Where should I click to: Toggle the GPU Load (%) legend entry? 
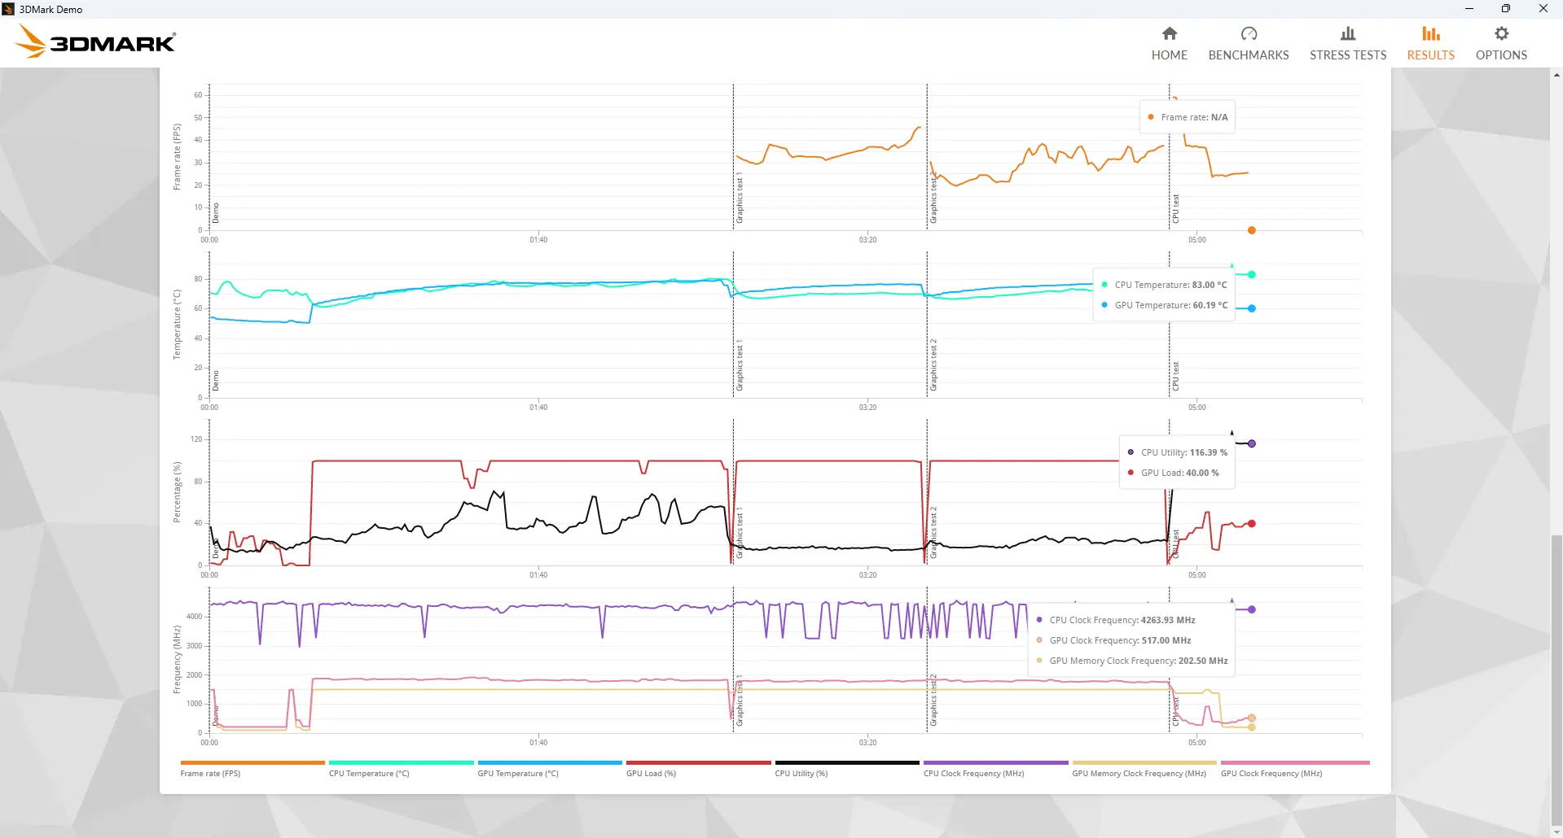click(x=698, y=769)
